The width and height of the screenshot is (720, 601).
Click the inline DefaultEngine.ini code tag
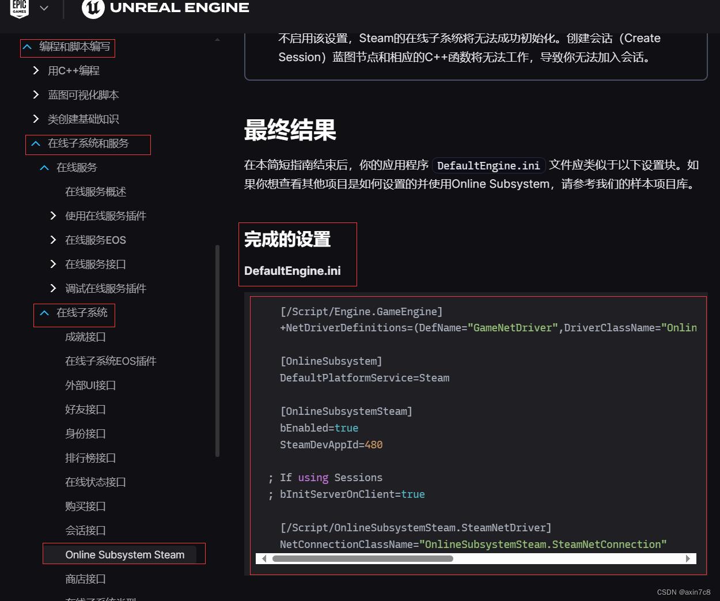488,166
